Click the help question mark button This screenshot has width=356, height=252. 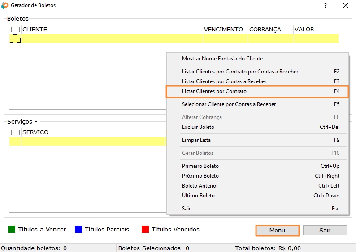(x=325, y=5)
